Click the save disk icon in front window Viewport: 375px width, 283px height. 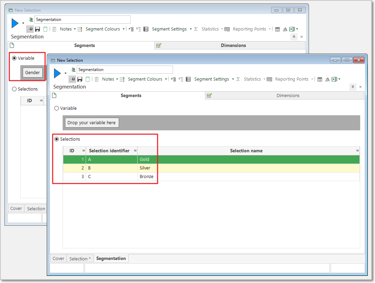80,79
